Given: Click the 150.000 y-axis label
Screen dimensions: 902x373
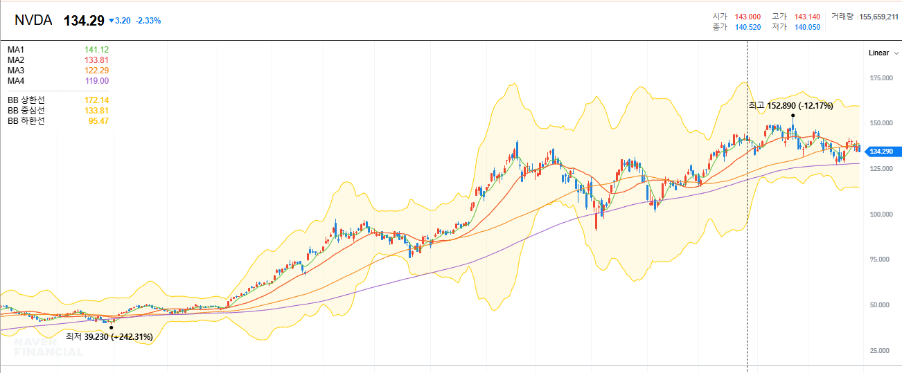Looking at the screenshot, I should click(881, 123).
